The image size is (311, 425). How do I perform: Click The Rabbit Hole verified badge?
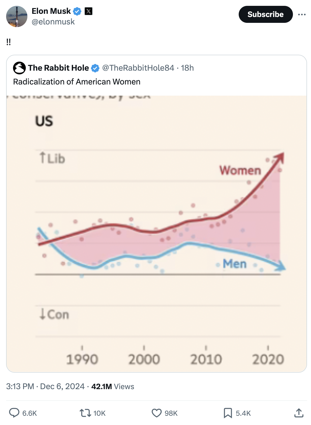95,68
